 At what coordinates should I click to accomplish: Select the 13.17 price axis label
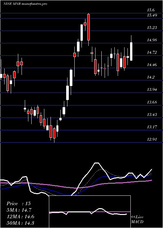(x=152, y=127)
